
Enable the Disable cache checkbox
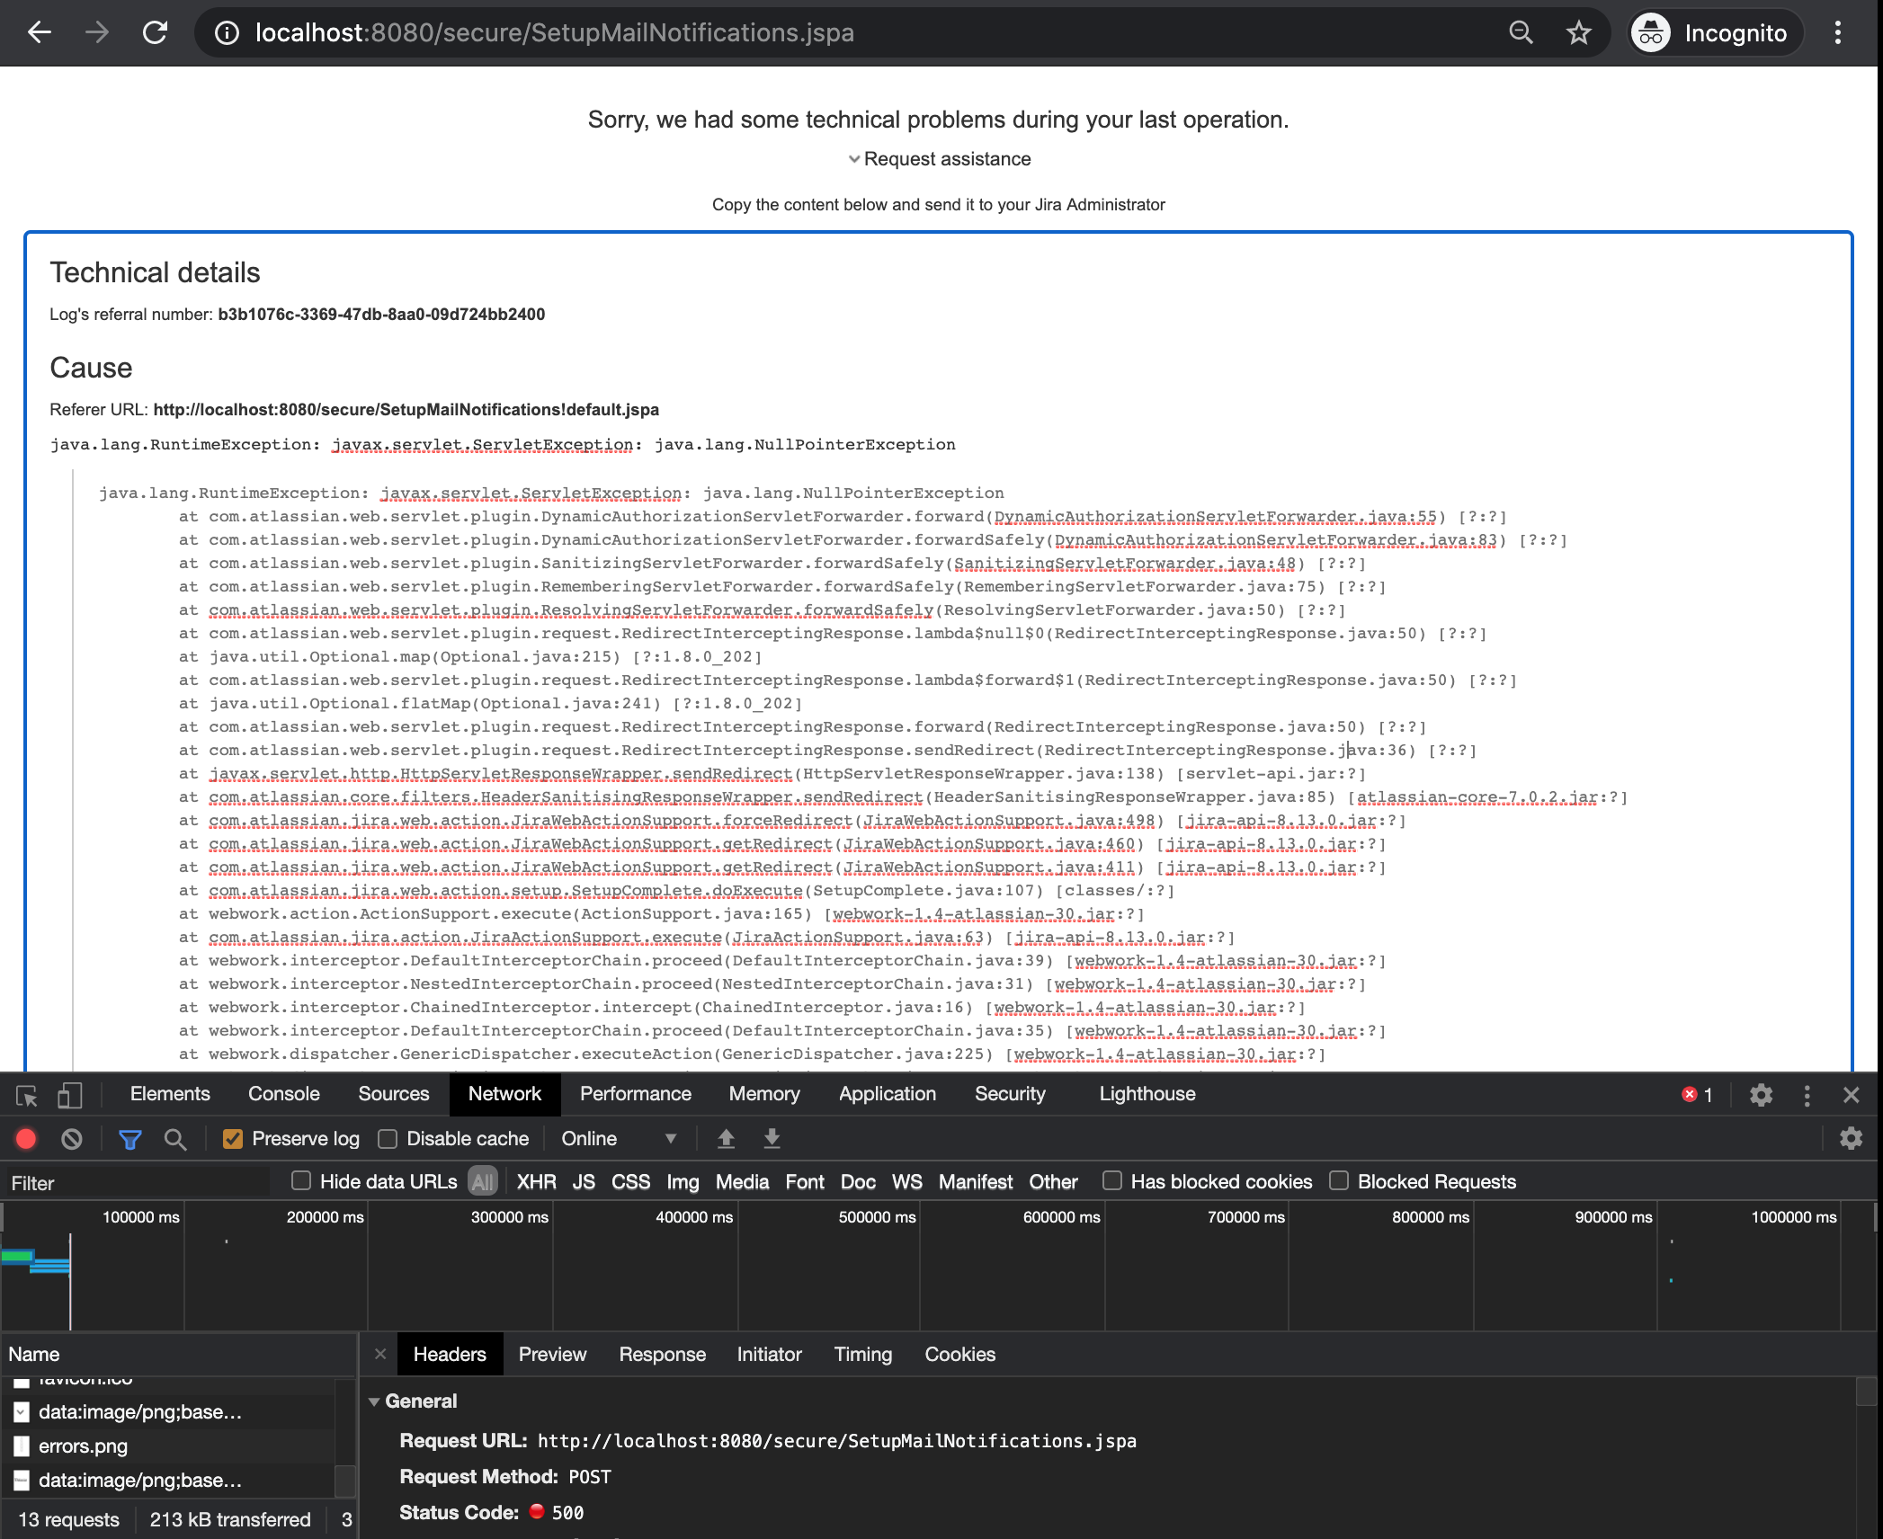(388, 1139)
